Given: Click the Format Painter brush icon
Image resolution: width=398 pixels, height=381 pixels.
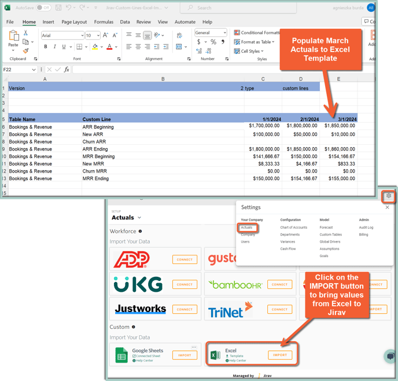Looking at the screenshot, I should [25, 50].
